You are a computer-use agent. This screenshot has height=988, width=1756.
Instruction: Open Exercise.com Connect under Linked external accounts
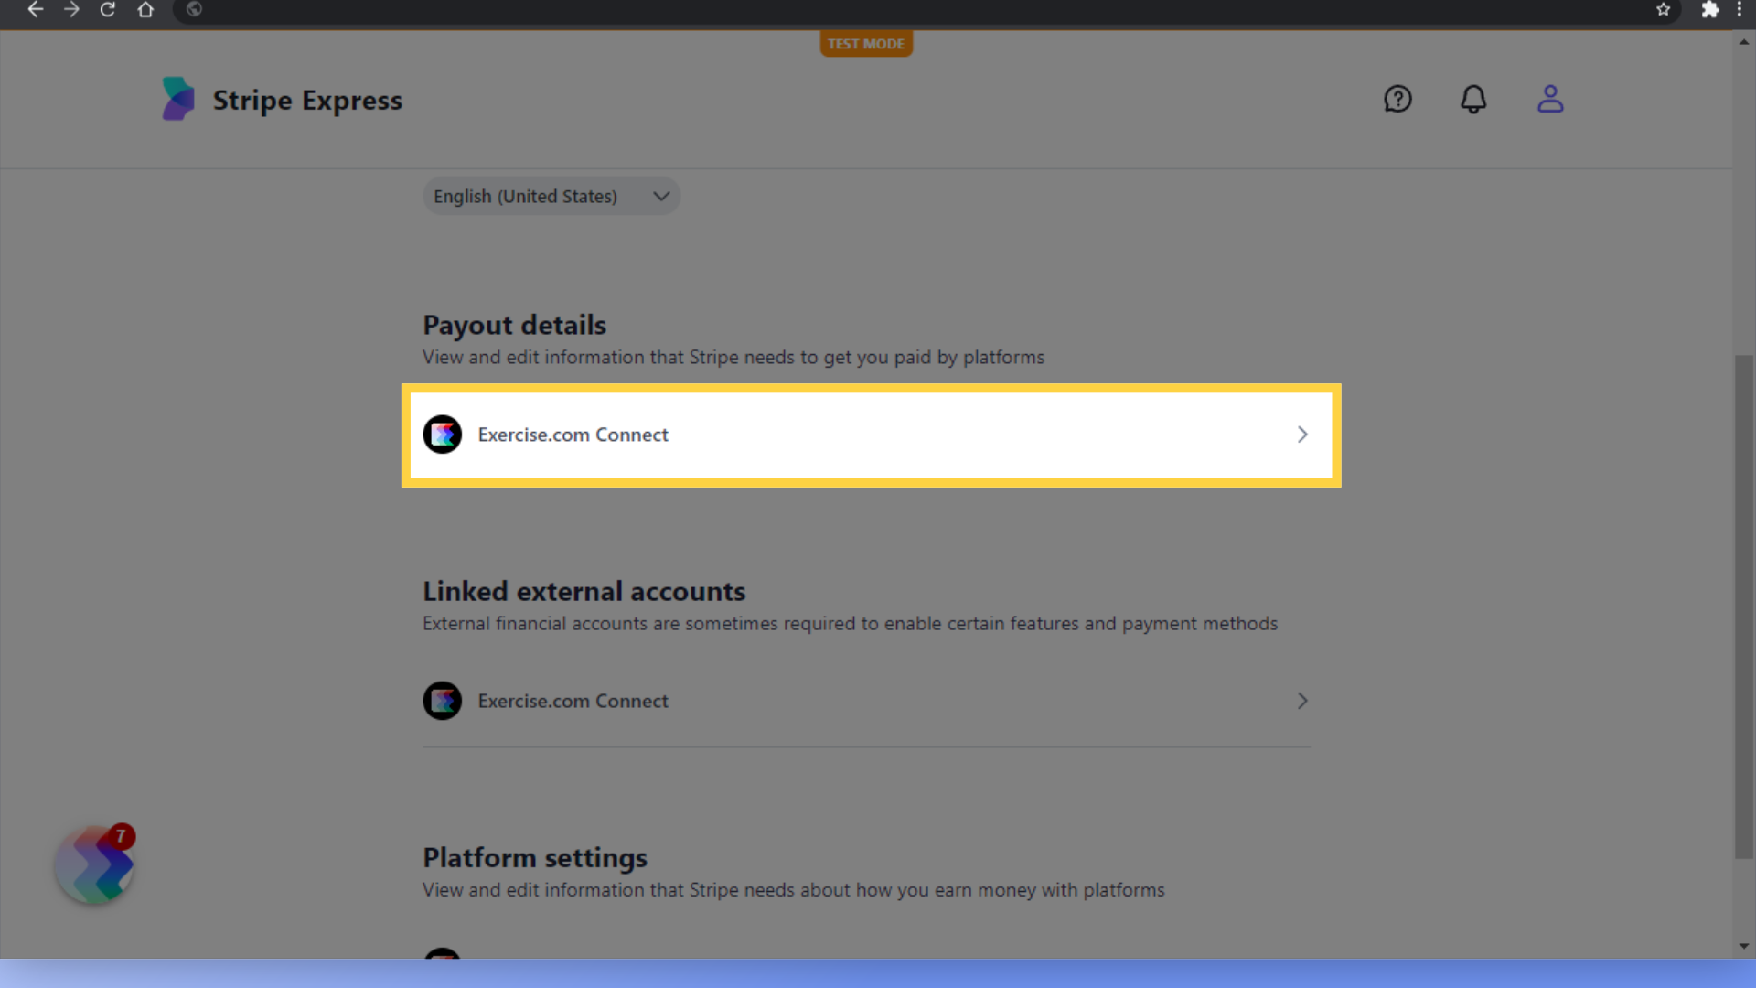tap(866, 701)
